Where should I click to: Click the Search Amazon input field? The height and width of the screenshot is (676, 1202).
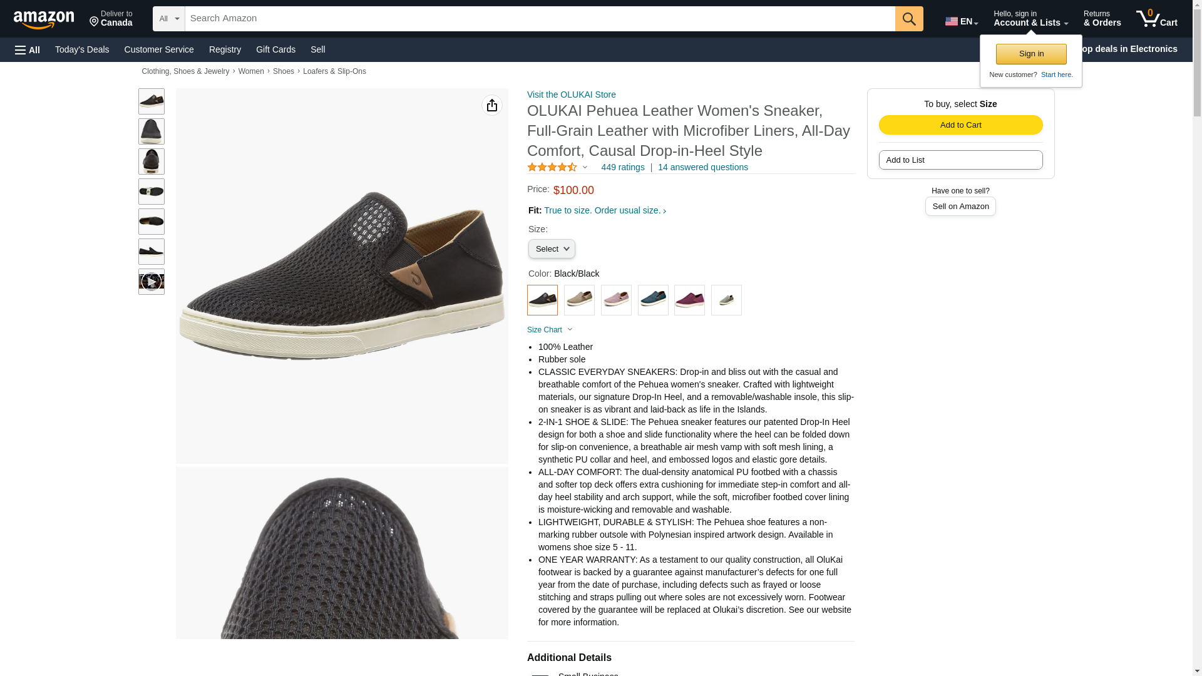tap(539, 19)
